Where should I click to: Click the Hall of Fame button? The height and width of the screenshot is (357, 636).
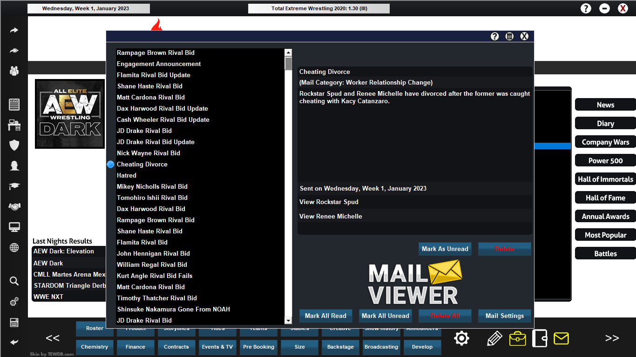605,198
